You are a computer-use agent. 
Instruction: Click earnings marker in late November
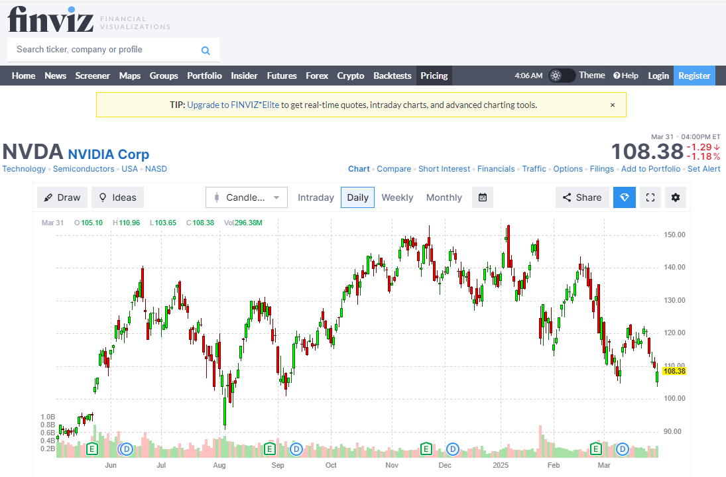426,449
